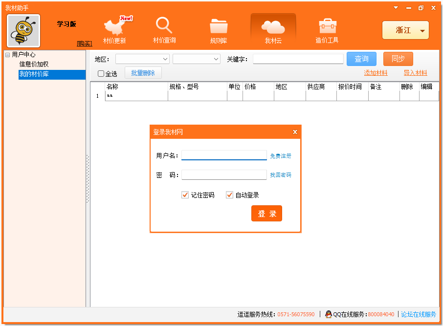The width and height of the screenshot is (443, 326).
Task: Open the second region dropdown
Action: [x=196, y=59]
